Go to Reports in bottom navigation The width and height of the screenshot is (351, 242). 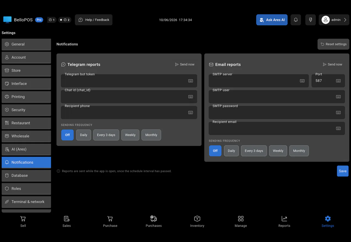284,222
